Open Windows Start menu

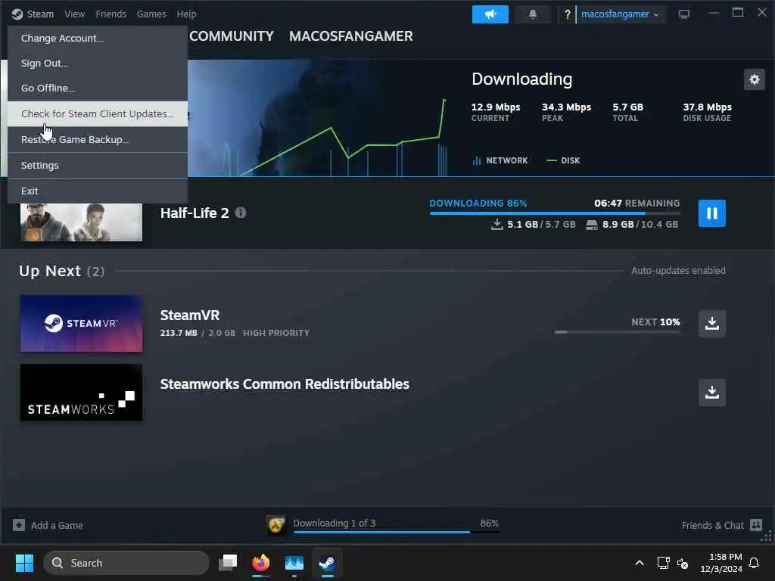click(x=24, y=563)
